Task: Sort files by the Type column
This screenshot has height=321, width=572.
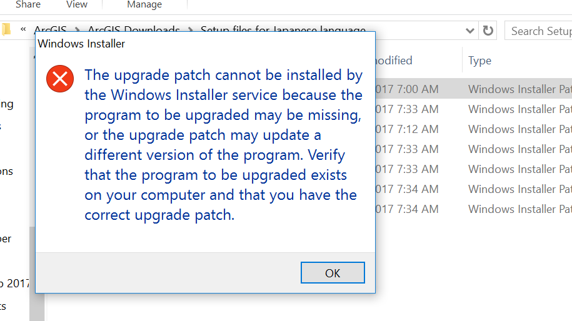Action: tap(479, 61)
